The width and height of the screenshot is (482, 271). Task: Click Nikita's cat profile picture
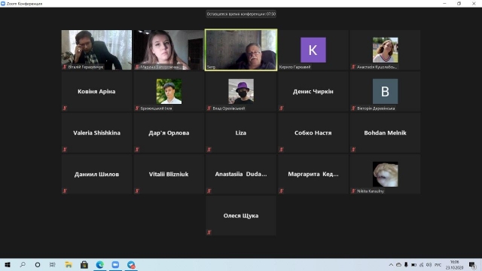385,174
